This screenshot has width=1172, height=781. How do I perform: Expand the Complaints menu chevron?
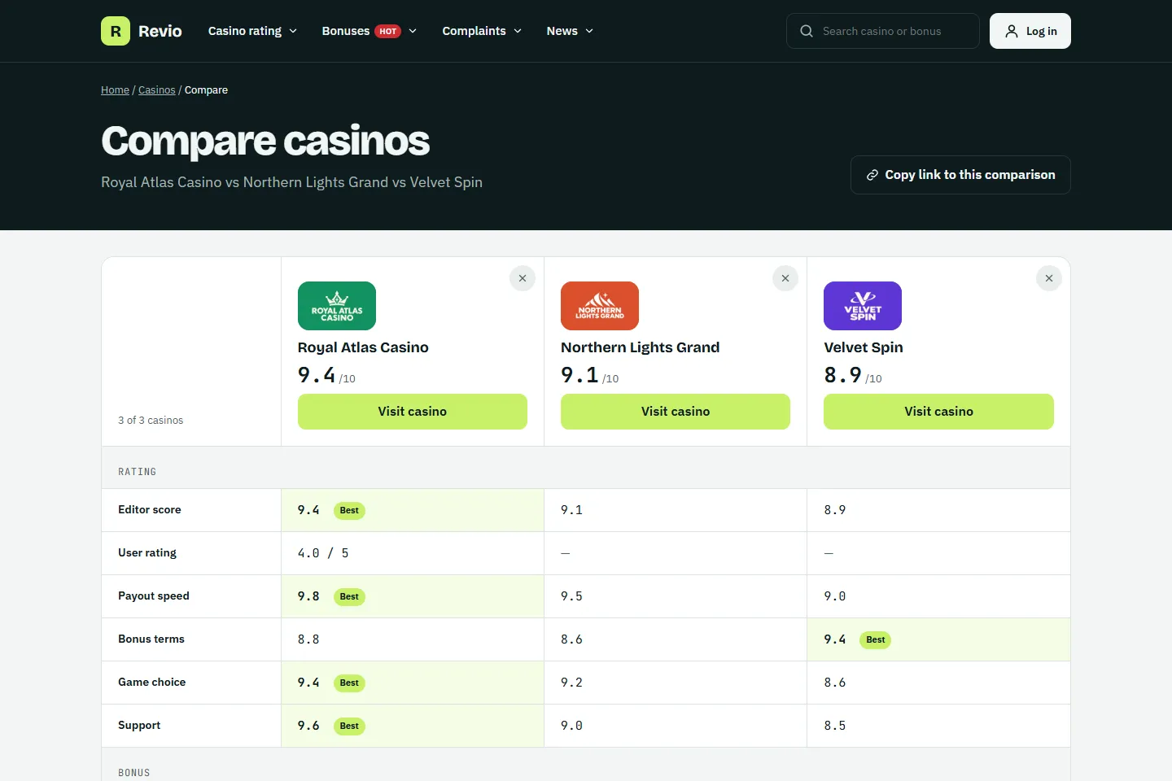(518, 31)
